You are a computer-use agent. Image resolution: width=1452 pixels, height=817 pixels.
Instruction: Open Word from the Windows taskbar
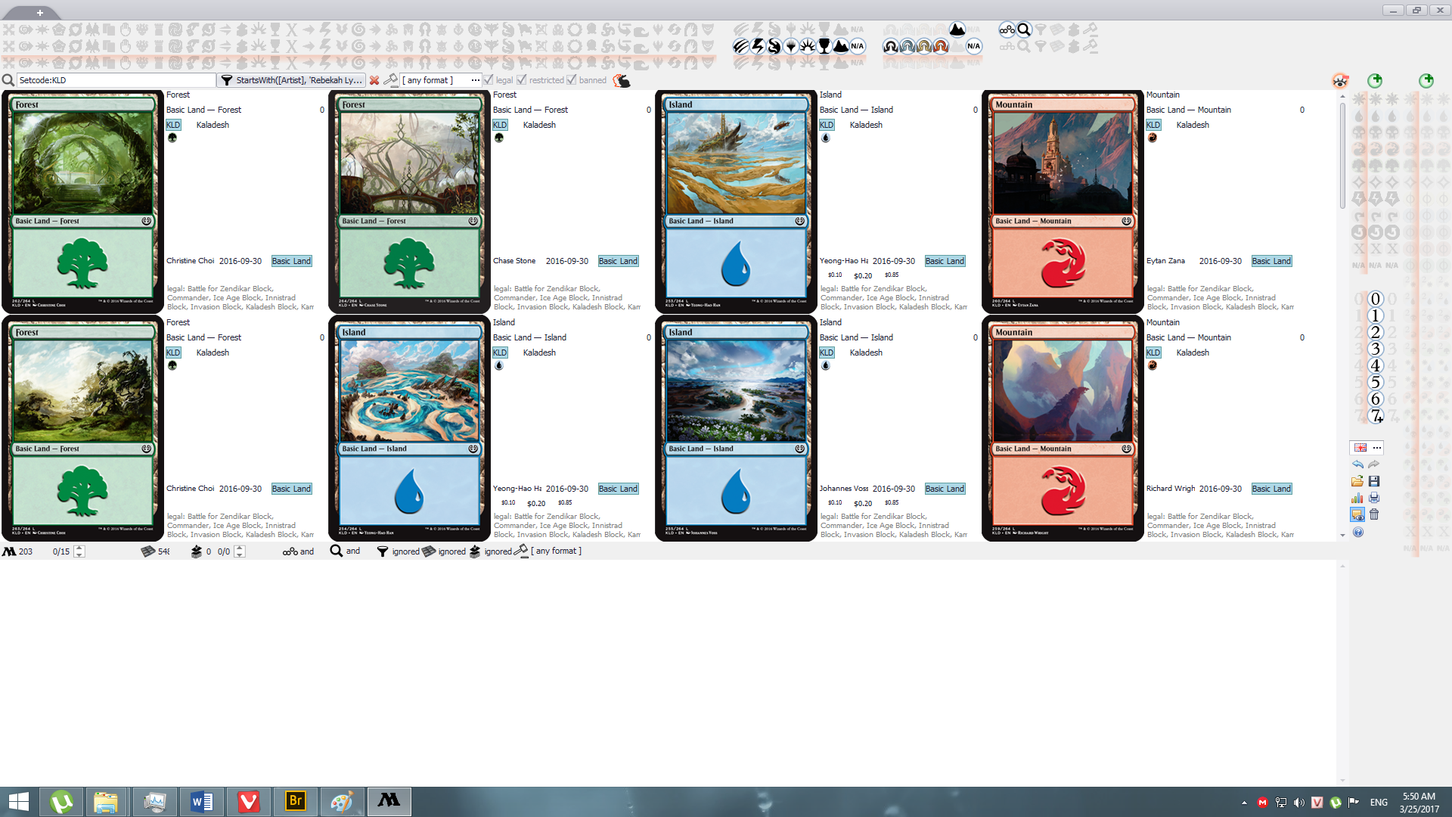(x=201, y=801)
